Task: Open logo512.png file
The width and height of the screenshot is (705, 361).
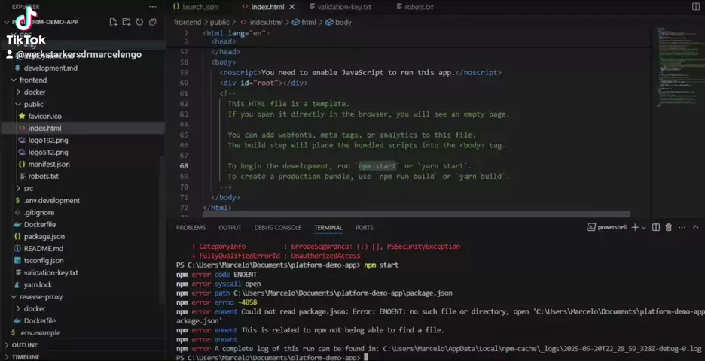Action: pyautogui.click(x=48, y=153)
